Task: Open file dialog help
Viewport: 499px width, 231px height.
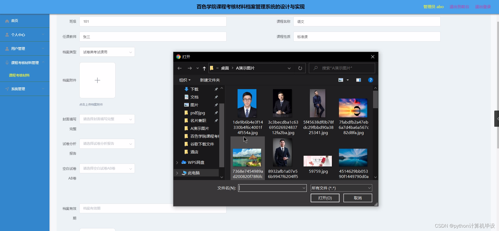Action: click(370, 80)
